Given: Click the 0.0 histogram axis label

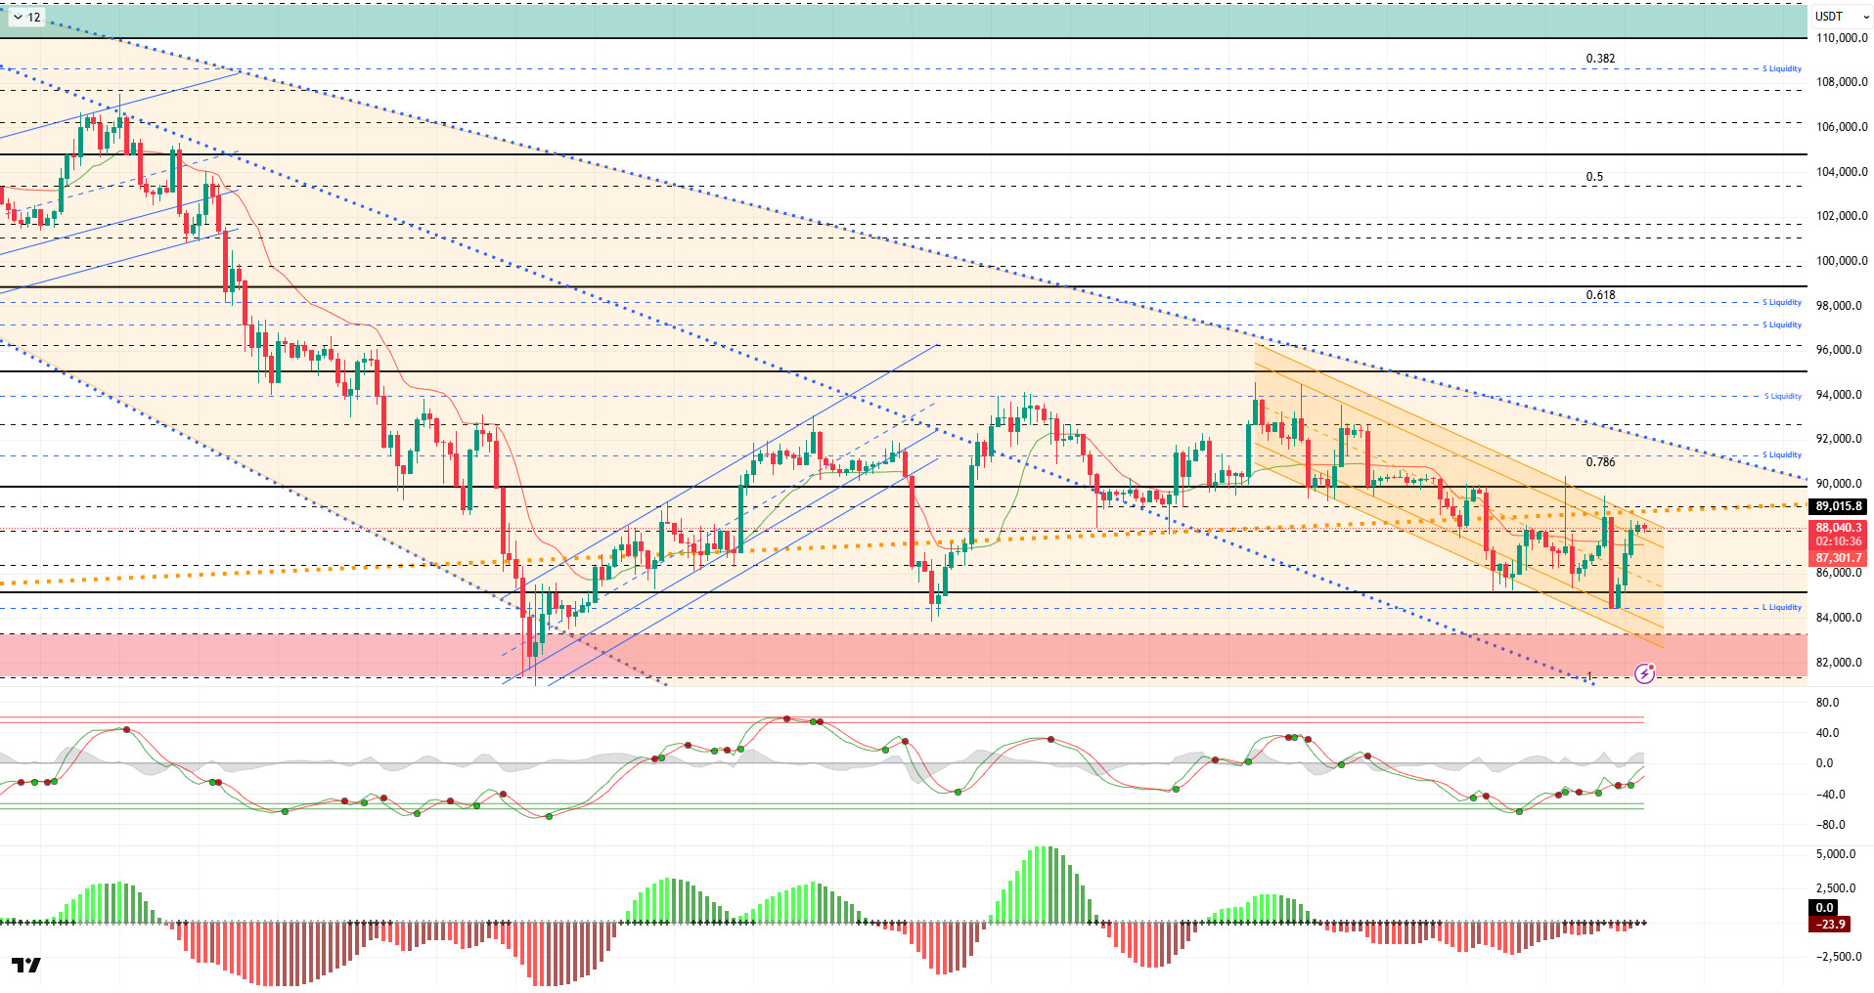Looking at the screenshot, I should 1825,908.
